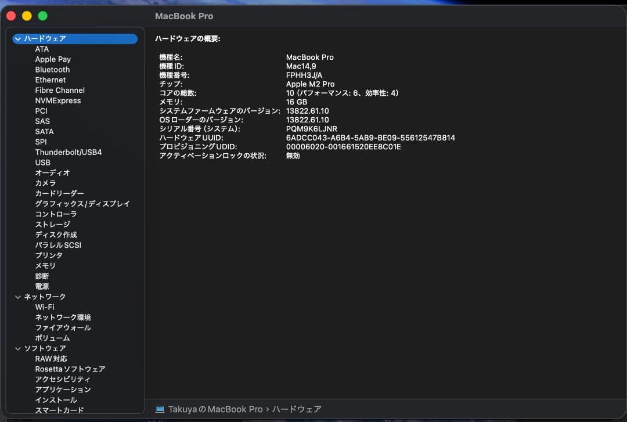The image size is (627, 422).
Task: Collapse the ソフトウェア section
Action: 18,348
